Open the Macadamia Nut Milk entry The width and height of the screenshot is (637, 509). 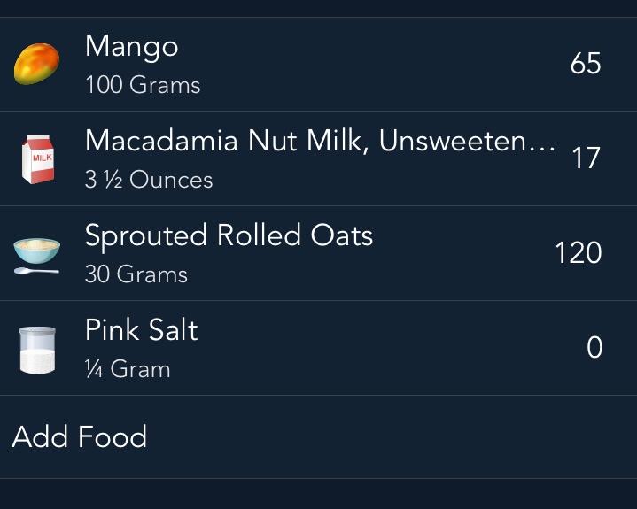pos(319,159)
